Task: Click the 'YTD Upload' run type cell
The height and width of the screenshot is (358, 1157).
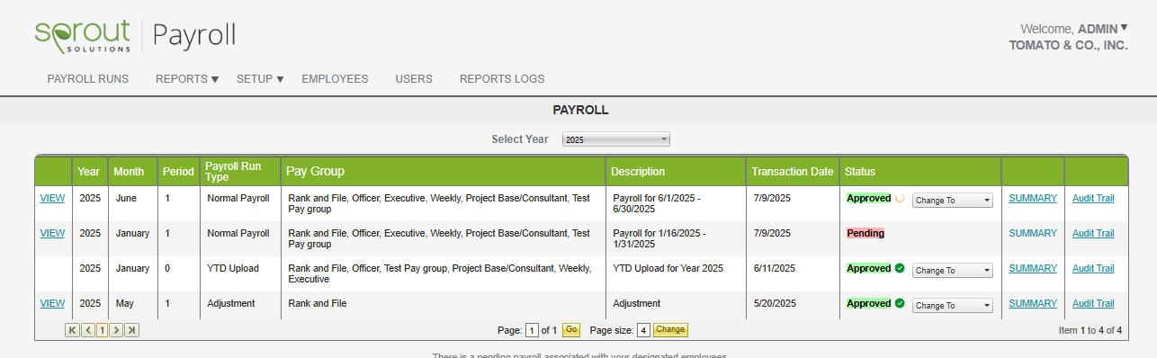Action: pos(233,268)
